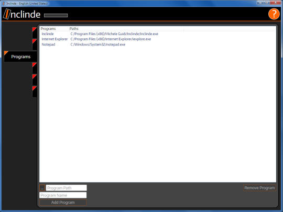283x212 pixels.
Task: Minimize the Inclinde window
Action: pyautogui.click(x=260, y=3)
